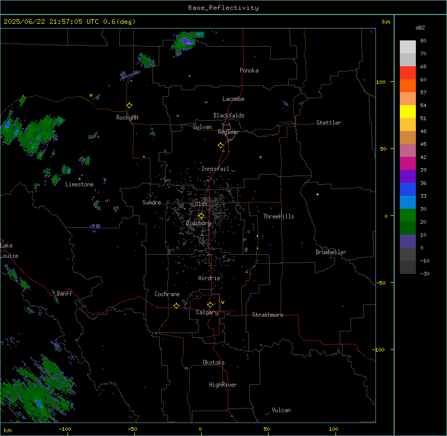Click the Lacombe city label
The height and width of the screenshot is (436, 447).
click(233, 99)
